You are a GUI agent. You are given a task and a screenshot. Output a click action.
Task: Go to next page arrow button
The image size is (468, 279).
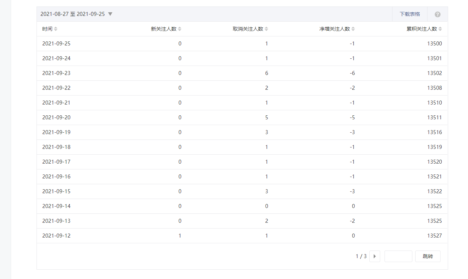(x=374, y=256)
